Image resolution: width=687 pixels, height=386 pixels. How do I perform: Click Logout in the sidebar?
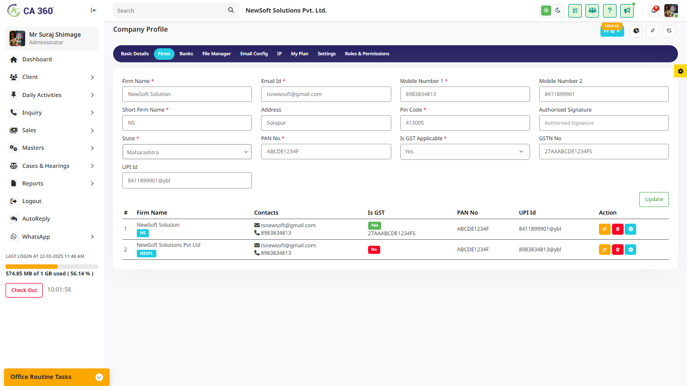52,201
